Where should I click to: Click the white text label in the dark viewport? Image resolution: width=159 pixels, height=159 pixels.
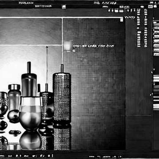[x=93, y=46]
